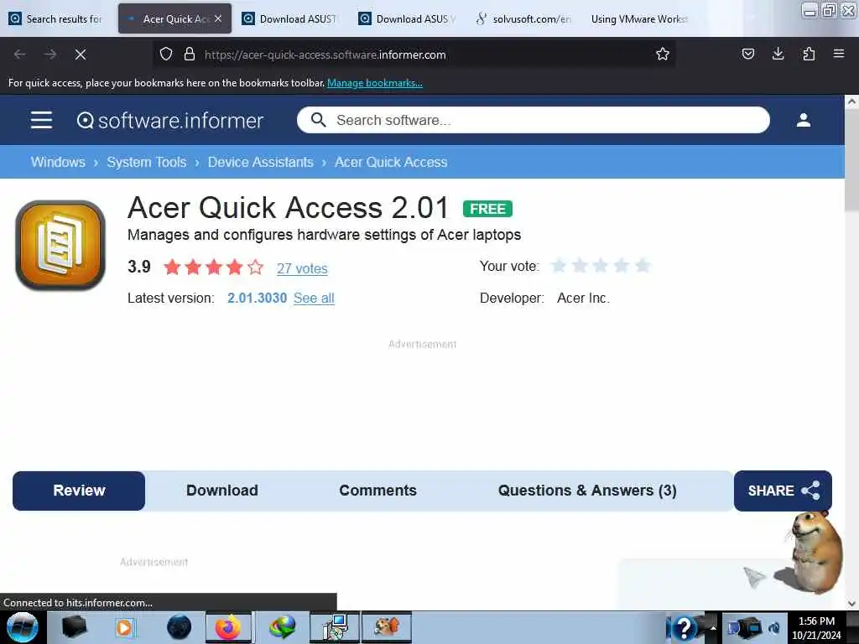Open the media player taskbar icon
This screenshot has height=644, width=859.
124,627
